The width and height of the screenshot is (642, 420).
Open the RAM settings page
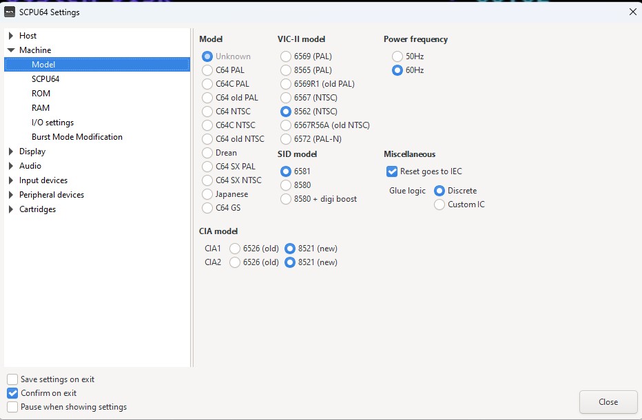pos(41,108)
